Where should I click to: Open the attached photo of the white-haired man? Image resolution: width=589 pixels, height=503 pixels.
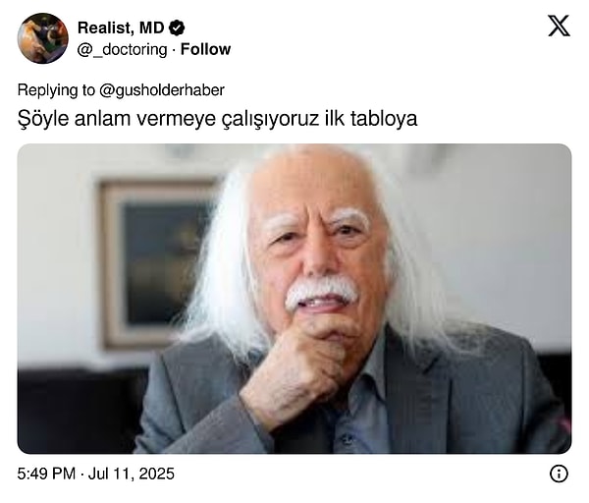point(294,299)
